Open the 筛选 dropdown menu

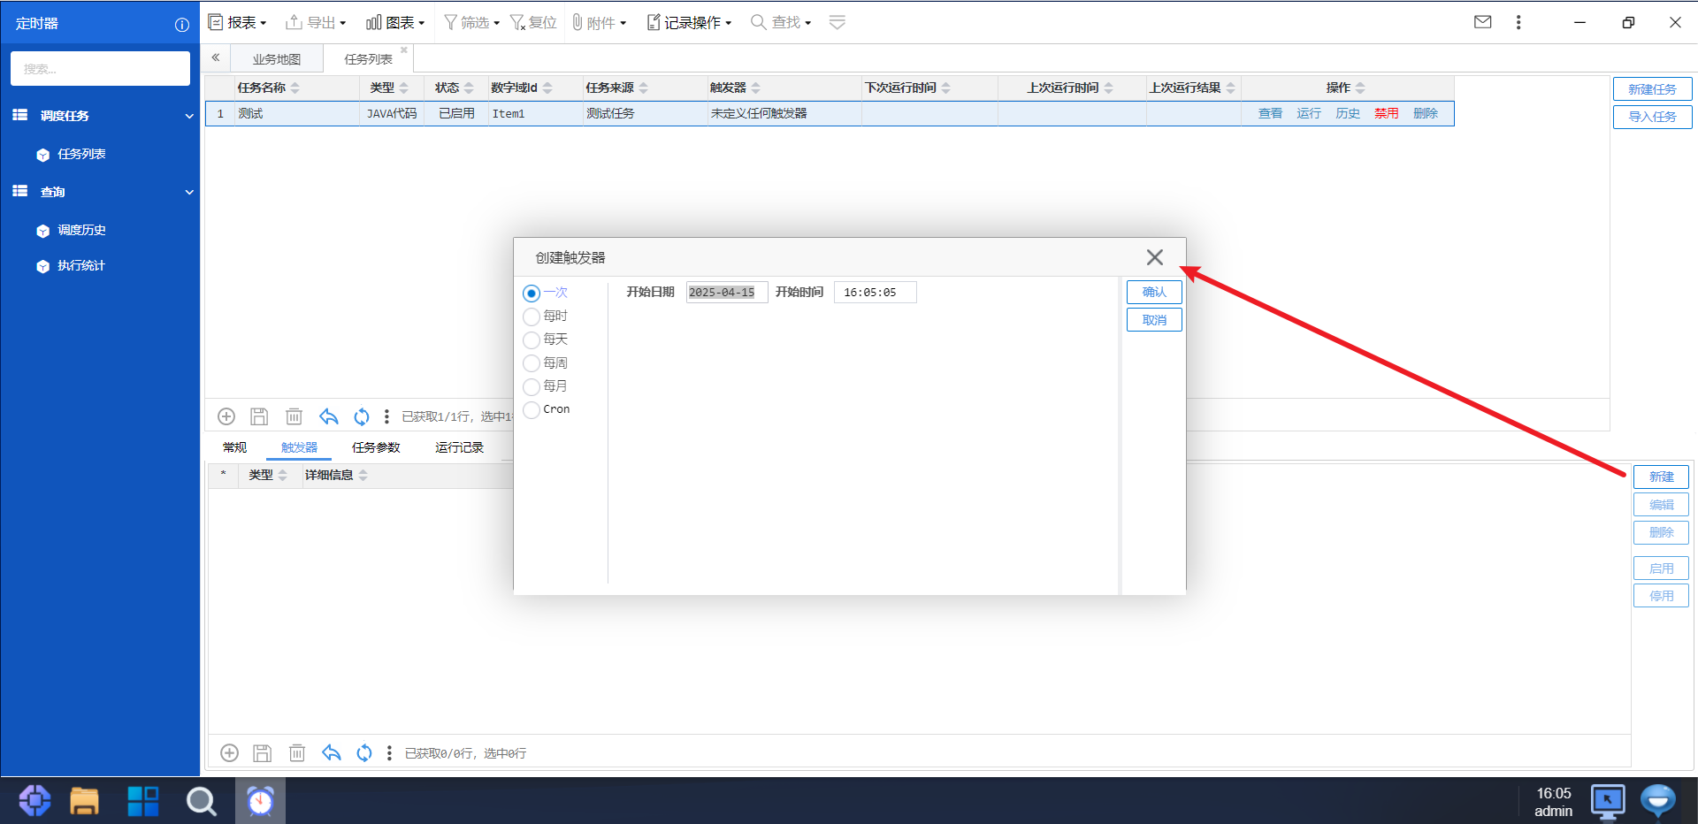pyautogui.click(x=471, y=22)
